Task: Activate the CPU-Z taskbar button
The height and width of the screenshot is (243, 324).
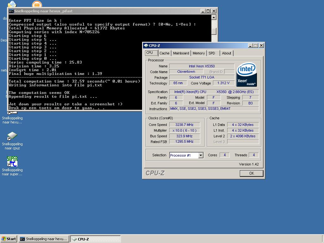Action: [96, 239]
